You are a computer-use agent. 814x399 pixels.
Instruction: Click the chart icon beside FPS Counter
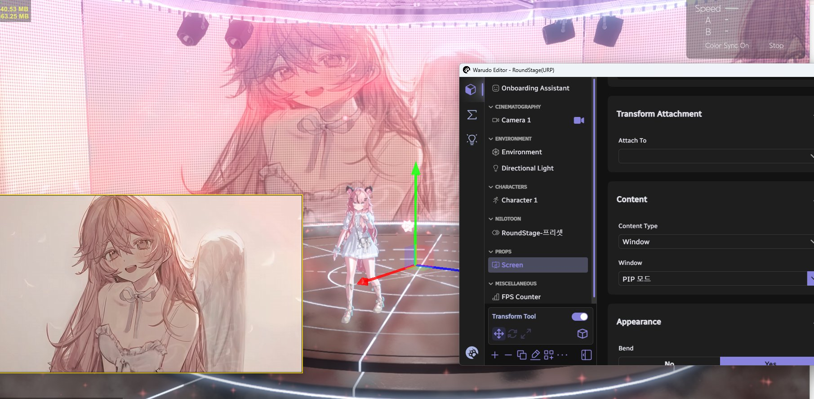point(496,297)
